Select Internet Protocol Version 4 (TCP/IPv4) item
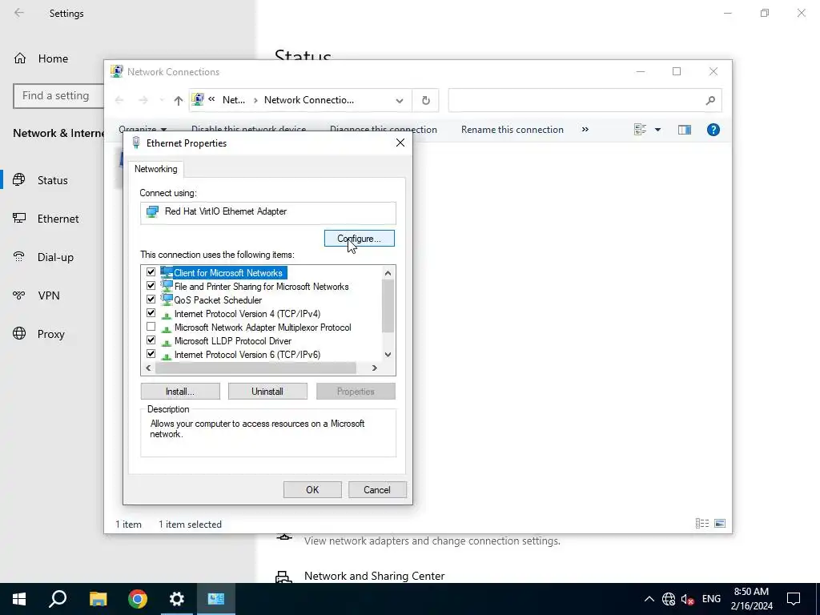The height and width of the screenshot is (615, 820). [x=247, y=314]
